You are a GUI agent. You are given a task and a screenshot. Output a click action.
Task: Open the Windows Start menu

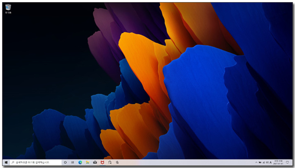point(6,163)
